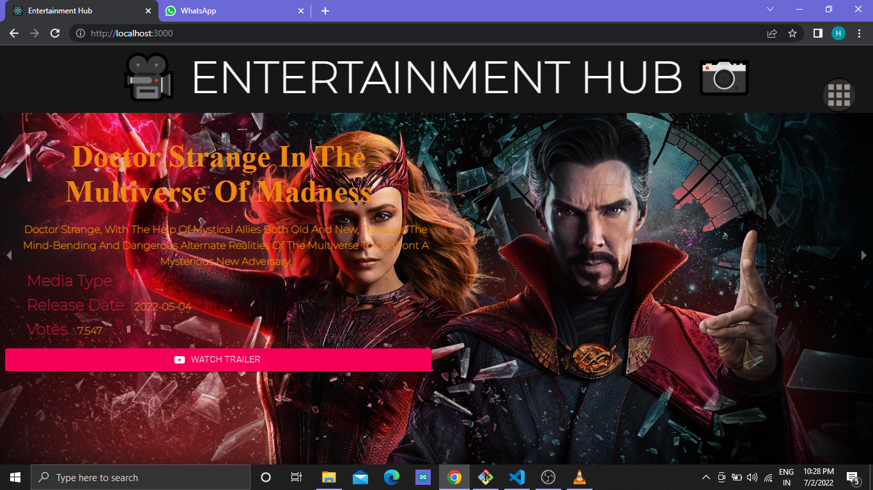The image size is (873, 490).
Task: Open Google Chrome from the taskbar
Action: (454, 477)
